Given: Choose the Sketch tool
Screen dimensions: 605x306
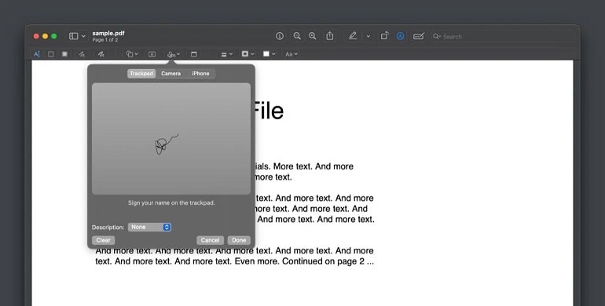Looking at the screenshot, I should [x=82, y=54].
